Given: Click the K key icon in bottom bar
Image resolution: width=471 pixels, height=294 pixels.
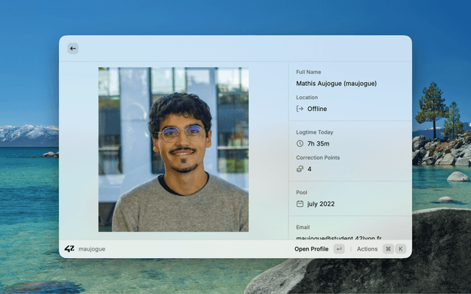Looking at the screenshot, I should pos(401,249).
